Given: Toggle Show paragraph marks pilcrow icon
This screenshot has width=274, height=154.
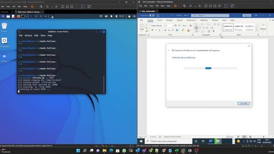Looking at the screenshot, I should click(214, 31).
